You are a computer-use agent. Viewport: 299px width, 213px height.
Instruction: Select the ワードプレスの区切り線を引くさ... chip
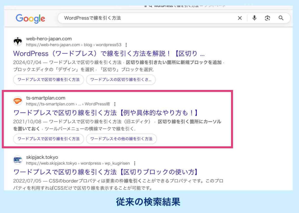(x=121, y=79)
